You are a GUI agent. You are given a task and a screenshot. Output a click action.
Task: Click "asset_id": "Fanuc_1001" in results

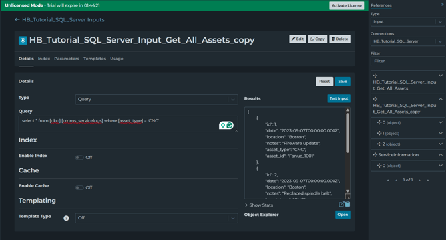(290, 156)
